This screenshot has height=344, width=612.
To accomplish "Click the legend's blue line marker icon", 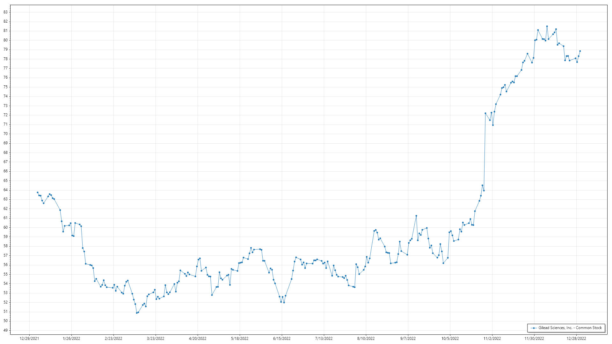I will (534, 328).
